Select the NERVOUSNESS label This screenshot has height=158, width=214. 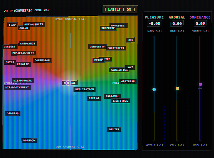coord(34,24)
